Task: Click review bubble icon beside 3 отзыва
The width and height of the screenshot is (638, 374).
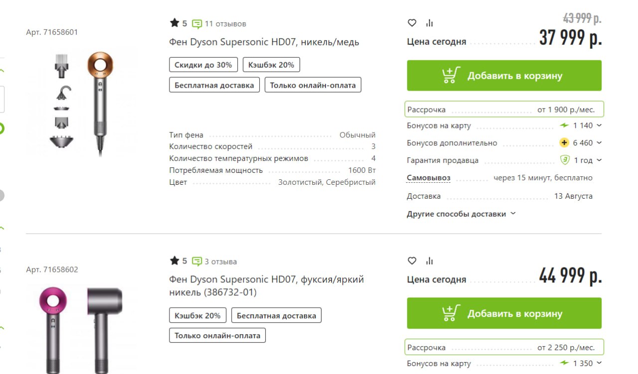Action: click(197, 261)
